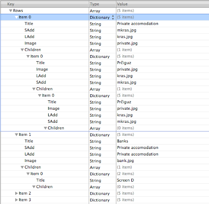Select the first SAdd key under Item 0
The width and height of the screenshot is (209, 204).
coord(29,30)
